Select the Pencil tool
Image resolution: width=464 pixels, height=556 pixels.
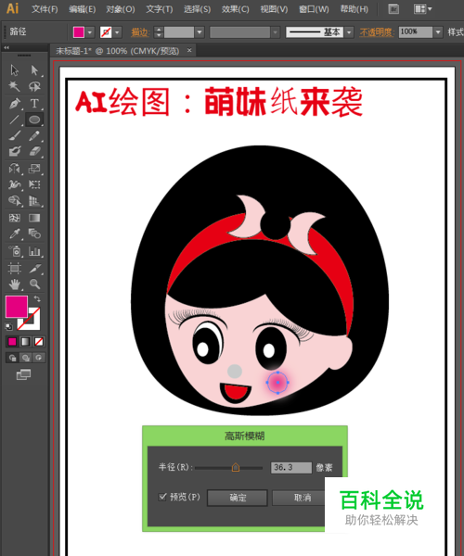tap(34, 135)
